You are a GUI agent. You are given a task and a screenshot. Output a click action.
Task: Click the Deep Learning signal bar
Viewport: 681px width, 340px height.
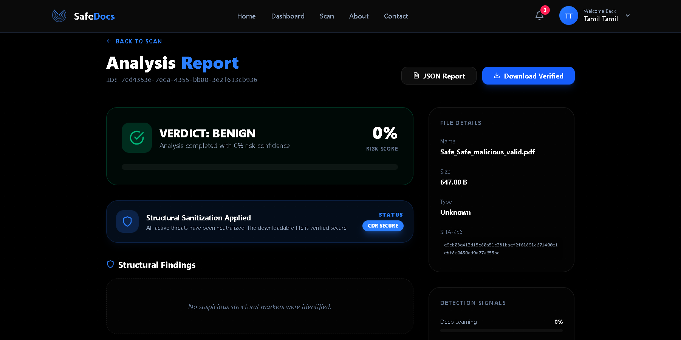(x=501, y=331)
